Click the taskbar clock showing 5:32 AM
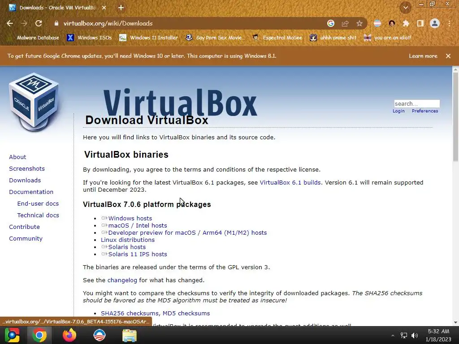 (x=438, y=335)
